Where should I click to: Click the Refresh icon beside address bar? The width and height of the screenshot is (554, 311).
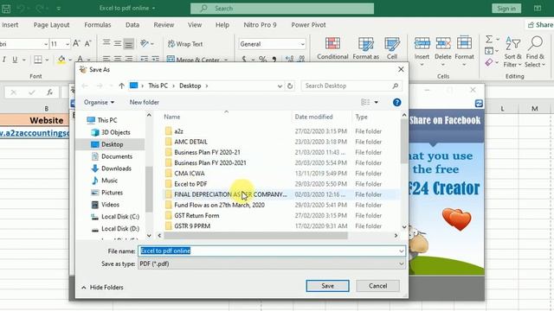pyautogui.click(x=290, y=86)
